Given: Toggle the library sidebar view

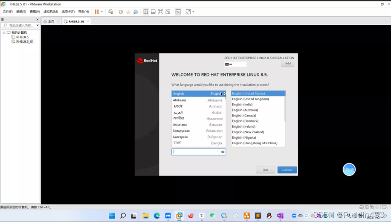Looking at the screenshot, I should click(x=146, y=12).
